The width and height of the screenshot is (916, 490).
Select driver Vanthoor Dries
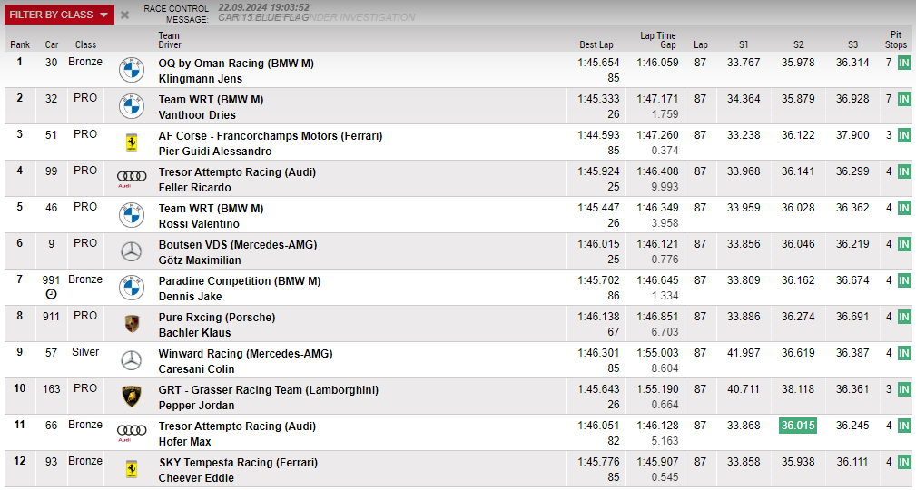(197, 115)
